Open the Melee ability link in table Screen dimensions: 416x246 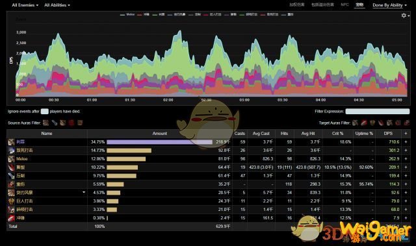click(21, 159)
